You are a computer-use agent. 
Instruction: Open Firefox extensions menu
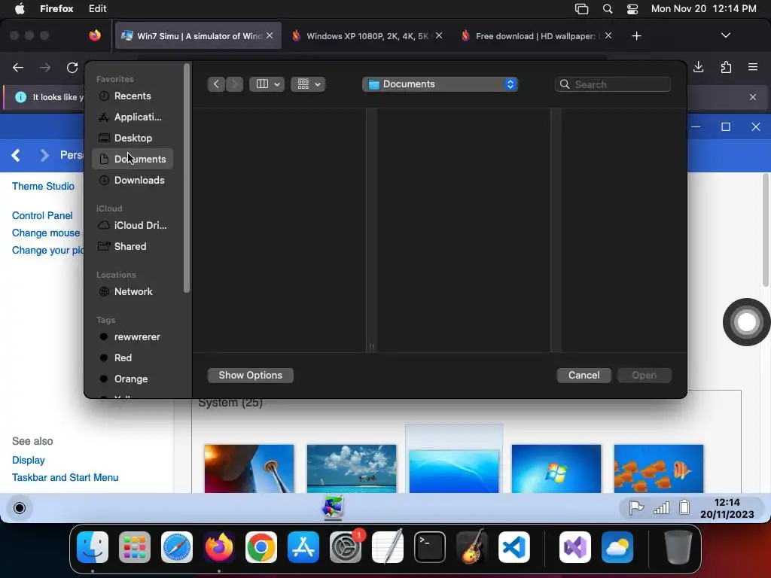coord(726,67)
